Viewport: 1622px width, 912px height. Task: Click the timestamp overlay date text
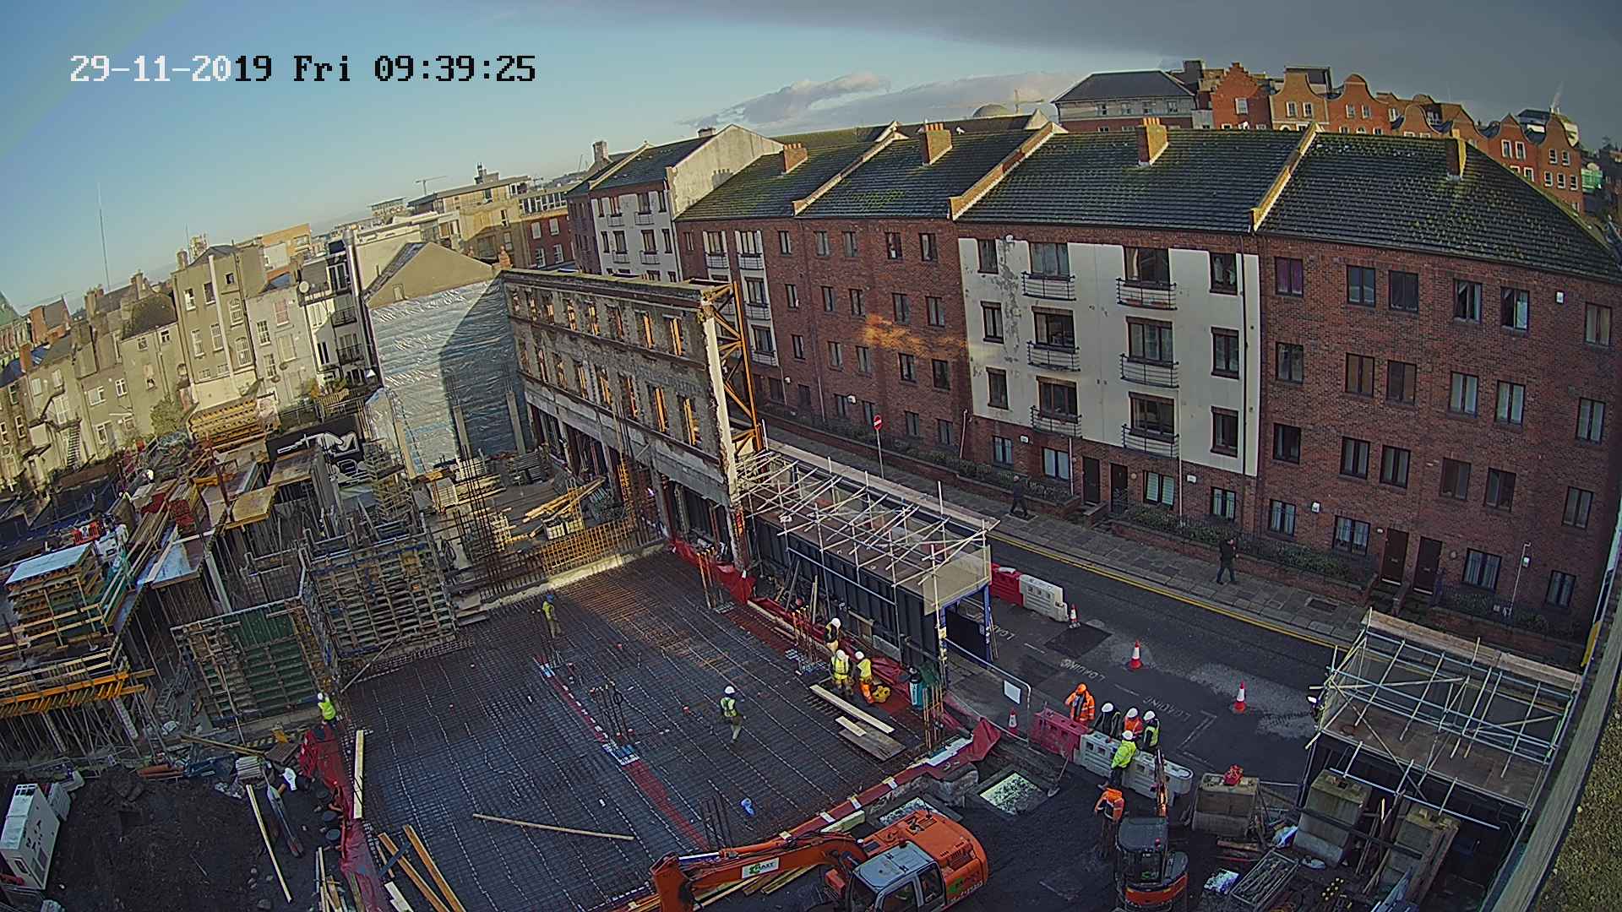click(x=170, y=68)
